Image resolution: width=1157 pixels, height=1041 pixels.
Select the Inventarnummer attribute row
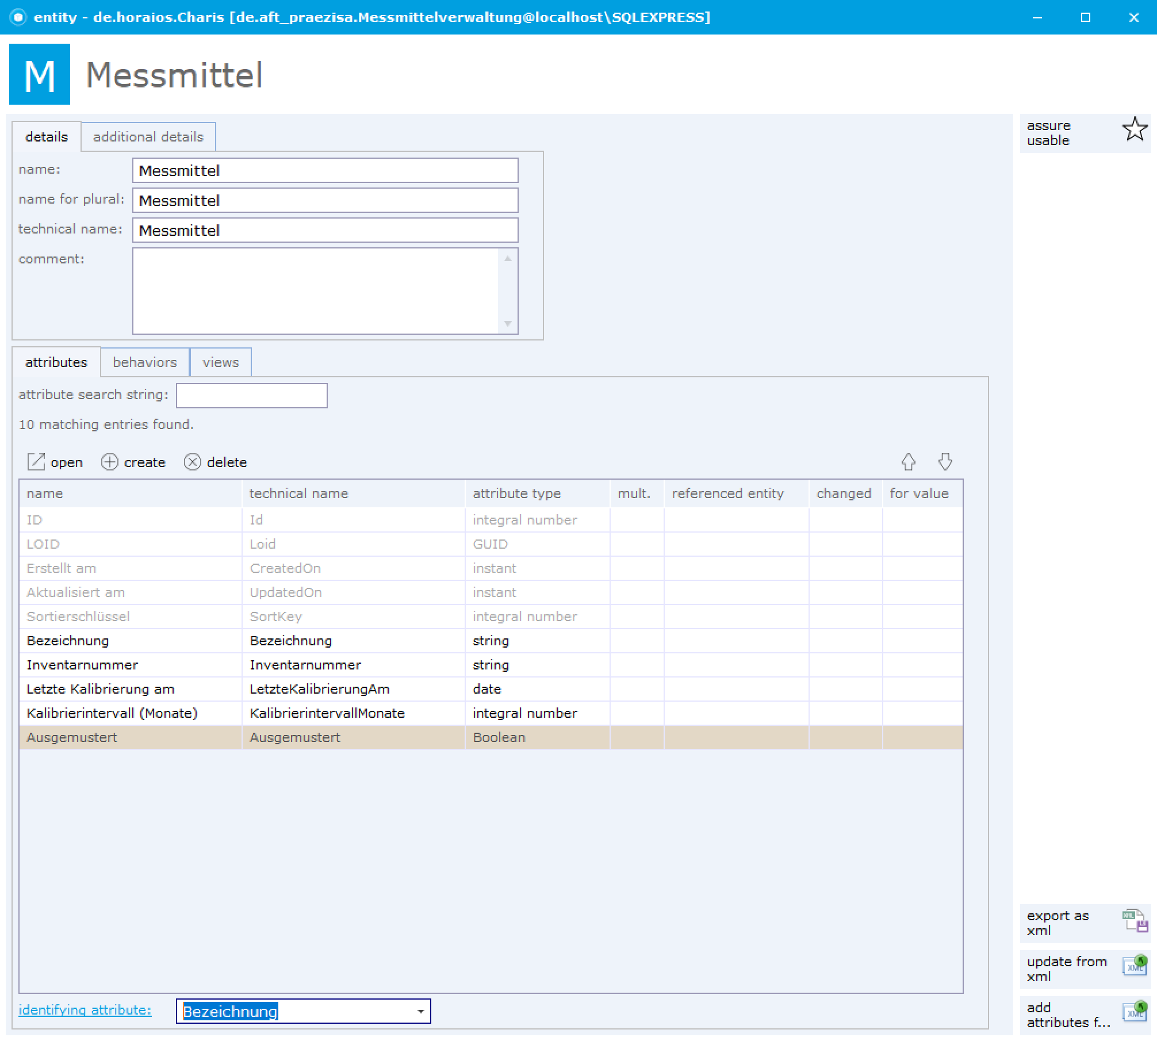(491, 665)
